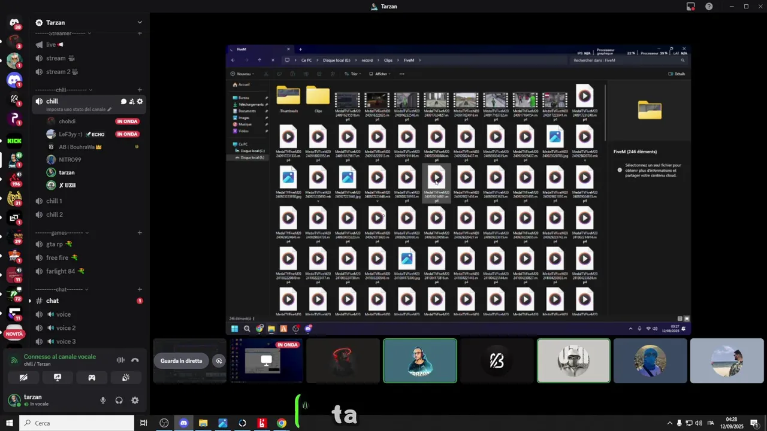Collapse the chill category
767x431 pixels.
pos(63,90)
